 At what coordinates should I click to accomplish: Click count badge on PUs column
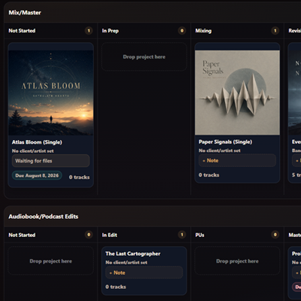(275, 235)
